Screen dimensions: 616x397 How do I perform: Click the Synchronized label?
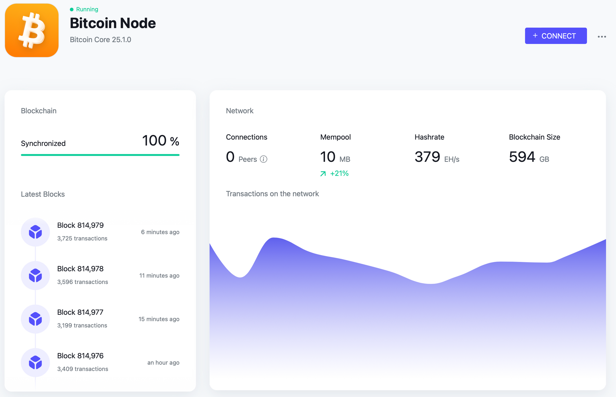[x=43, y=143]
